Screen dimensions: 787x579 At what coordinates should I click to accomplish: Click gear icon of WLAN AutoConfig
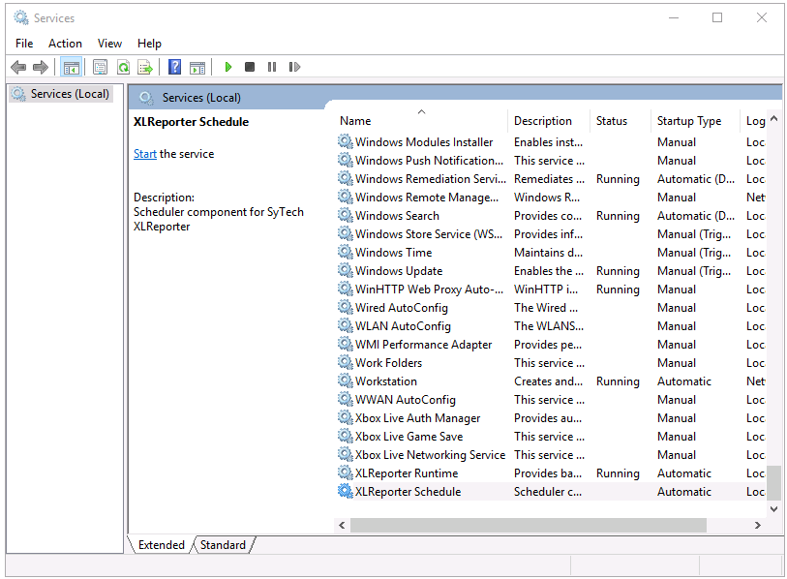(345, 325)
